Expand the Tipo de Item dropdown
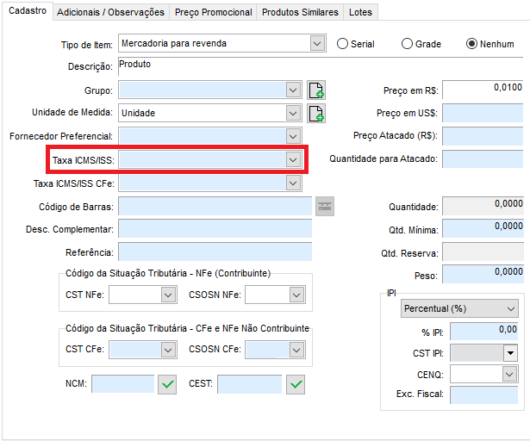Viewport: 530px width, 441px height. point(316,43)
